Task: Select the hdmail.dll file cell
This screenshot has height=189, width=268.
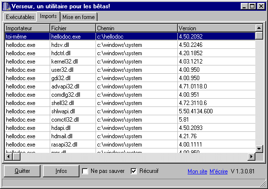Action: tap(73, 136)
